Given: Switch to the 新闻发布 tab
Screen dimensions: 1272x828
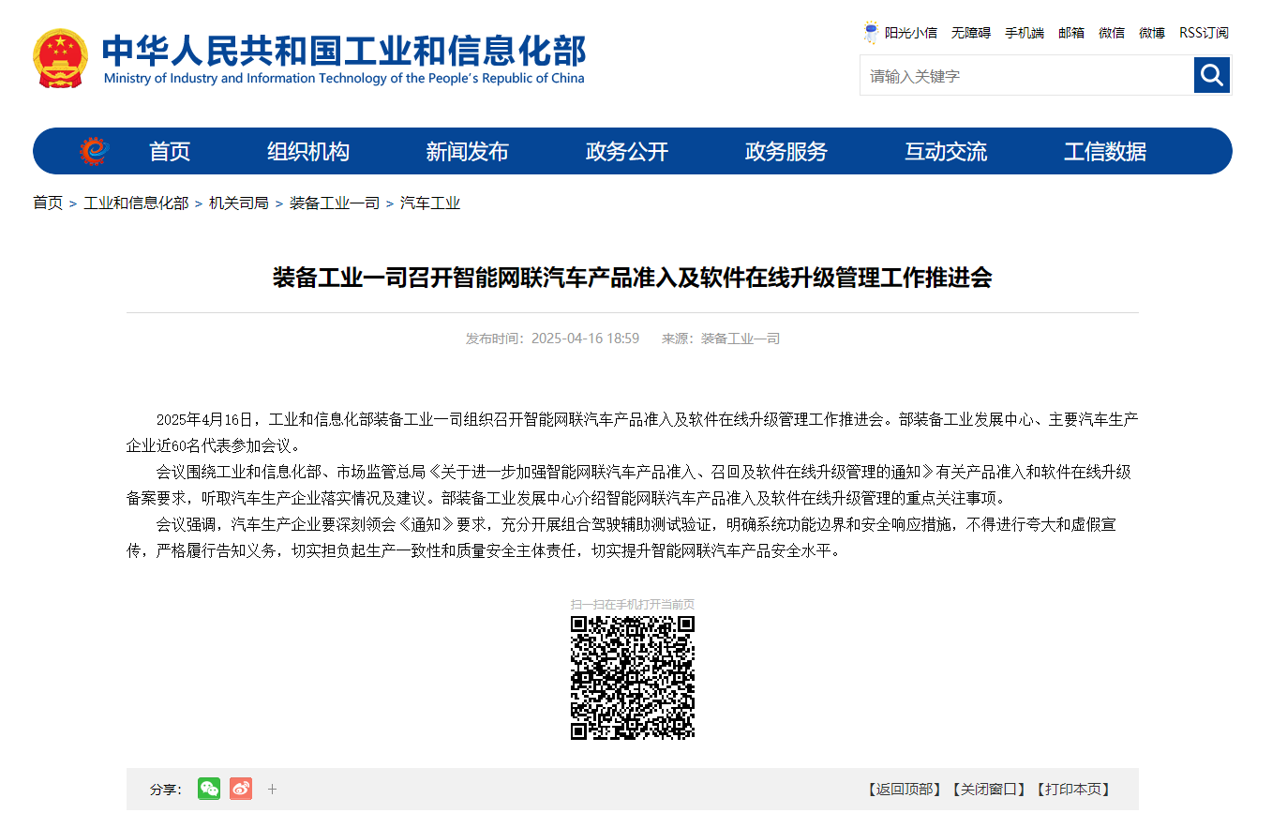Looking at the screenshot, I should click(x=466, y=150).
